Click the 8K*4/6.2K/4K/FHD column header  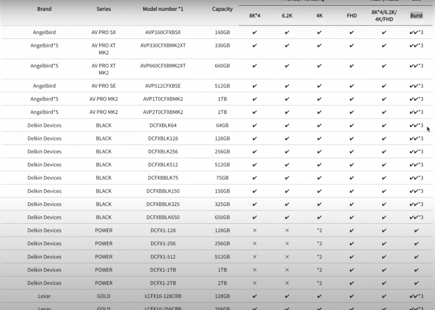pyautogui.click(x=384, y=16)
